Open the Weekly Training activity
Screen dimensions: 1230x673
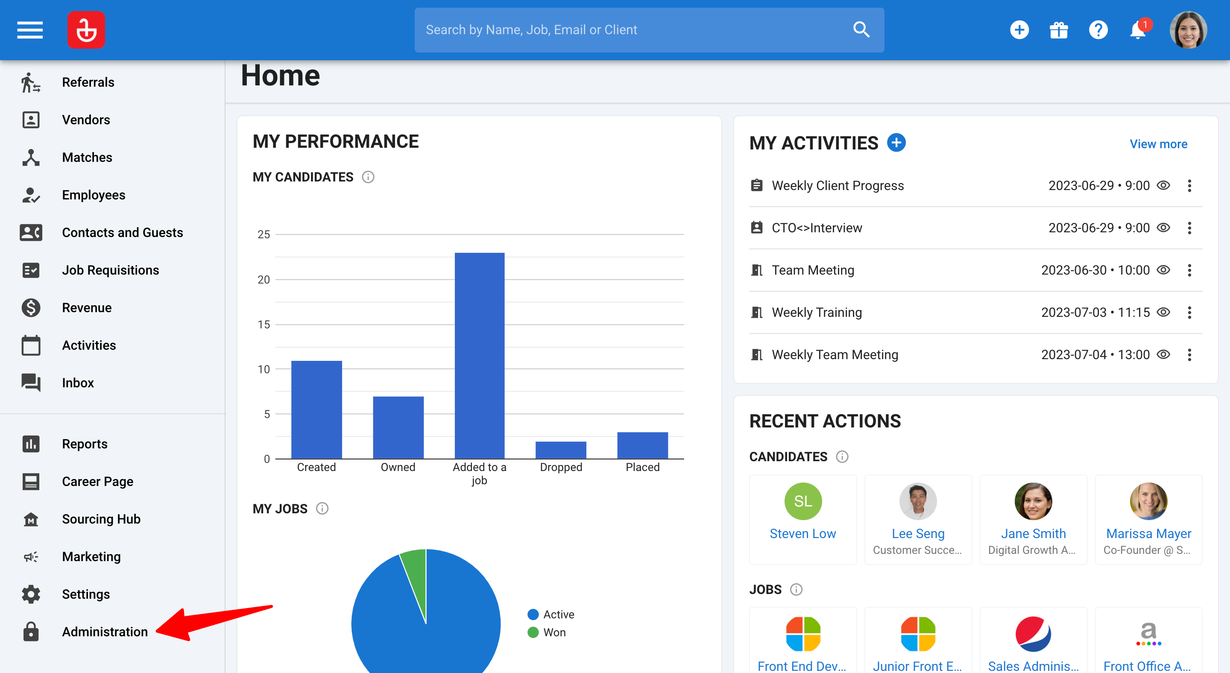point(817,313)
